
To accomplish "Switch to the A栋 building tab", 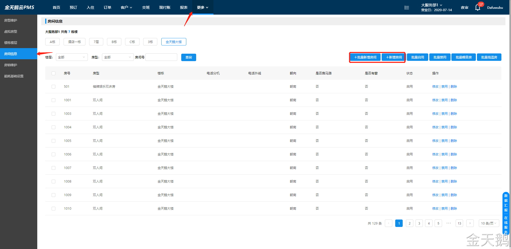I will (x=52, y=42).
